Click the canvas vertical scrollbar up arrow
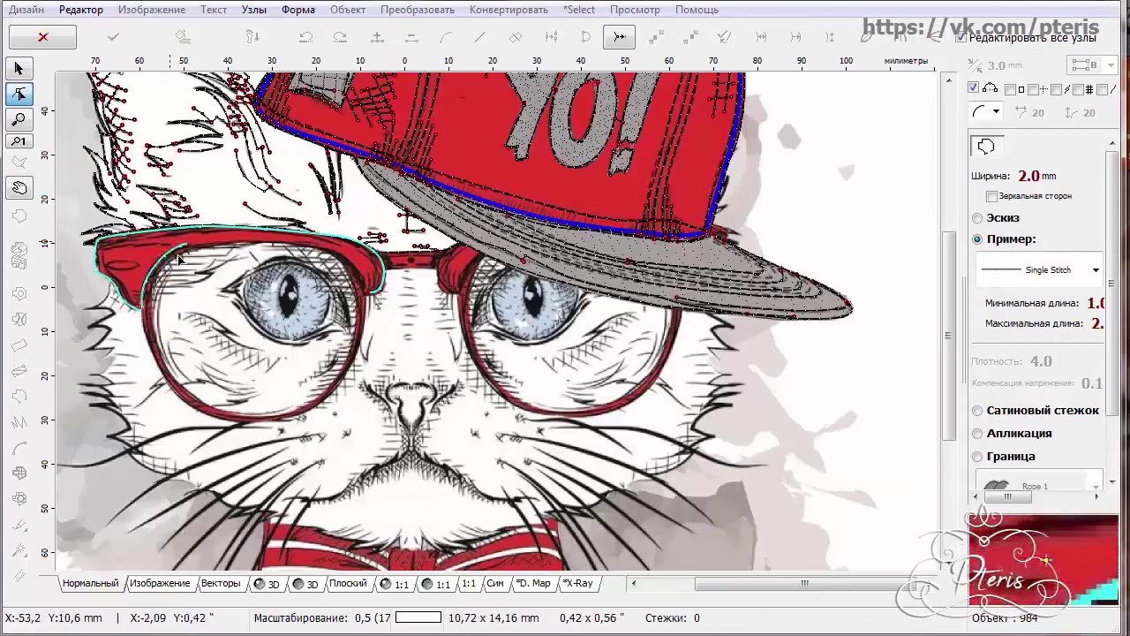 (x=949, y=81)
